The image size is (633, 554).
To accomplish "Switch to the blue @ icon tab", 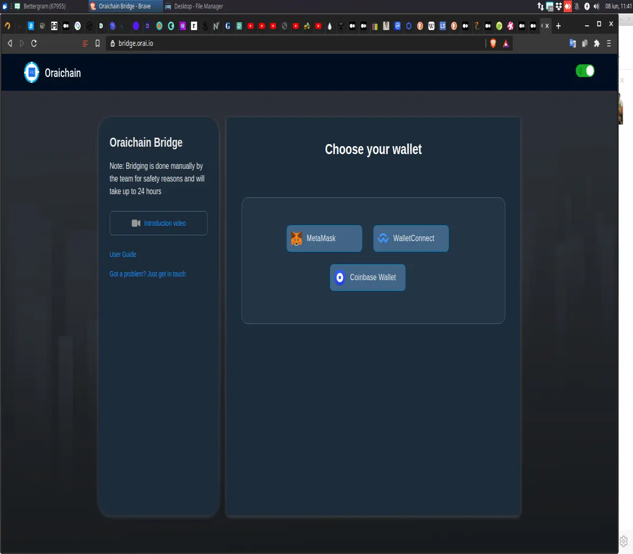I will click(397, 26).
